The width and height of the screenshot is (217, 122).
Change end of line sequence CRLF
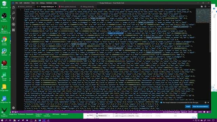(195, 112)
